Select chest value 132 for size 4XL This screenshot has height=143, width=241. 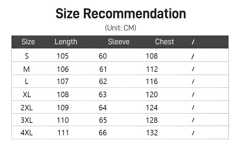point(152,132)
